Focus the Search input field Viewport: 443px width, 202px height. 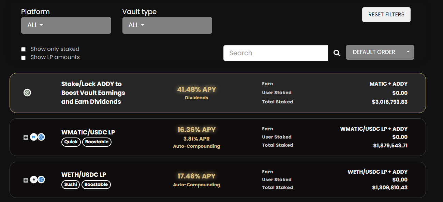(276, 53)
